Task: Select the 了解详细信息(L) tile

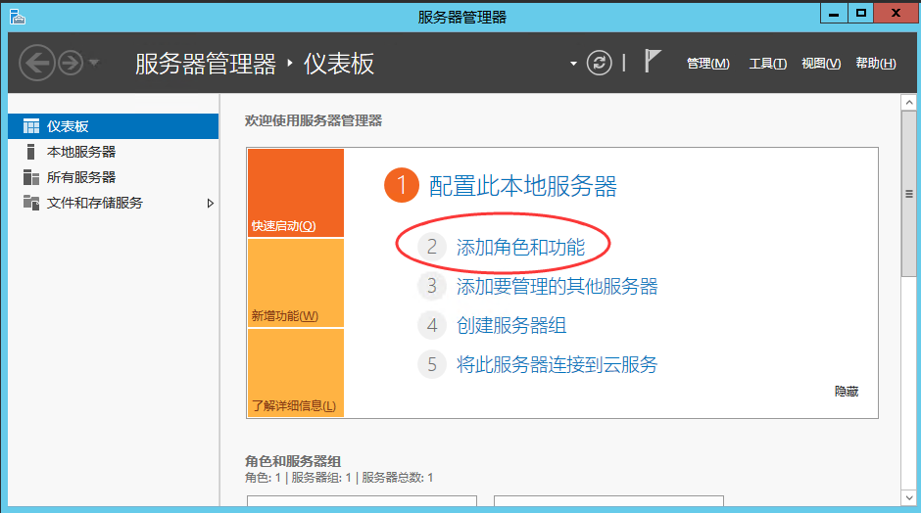Action: point(296,373)
